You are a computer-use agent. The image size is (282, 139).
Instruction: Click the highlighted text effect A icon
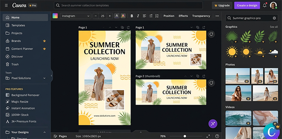pos(123,16)
